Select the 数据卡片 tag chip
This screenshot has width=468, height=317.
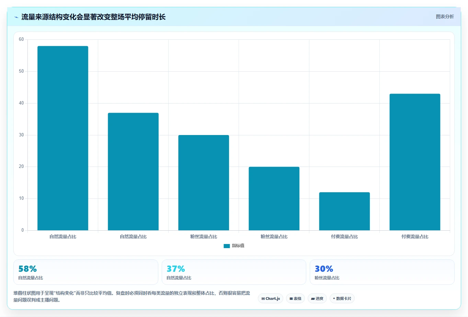[342, 298]
